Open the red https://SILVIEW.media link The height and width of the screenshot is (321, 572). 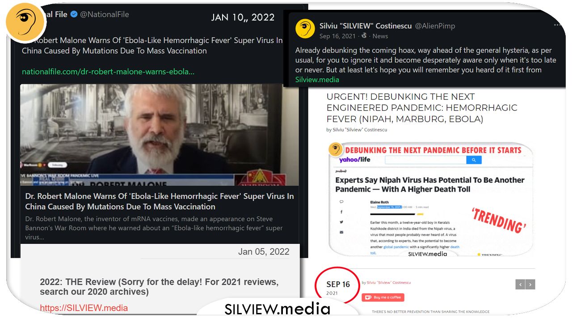(x=84, y=308)
